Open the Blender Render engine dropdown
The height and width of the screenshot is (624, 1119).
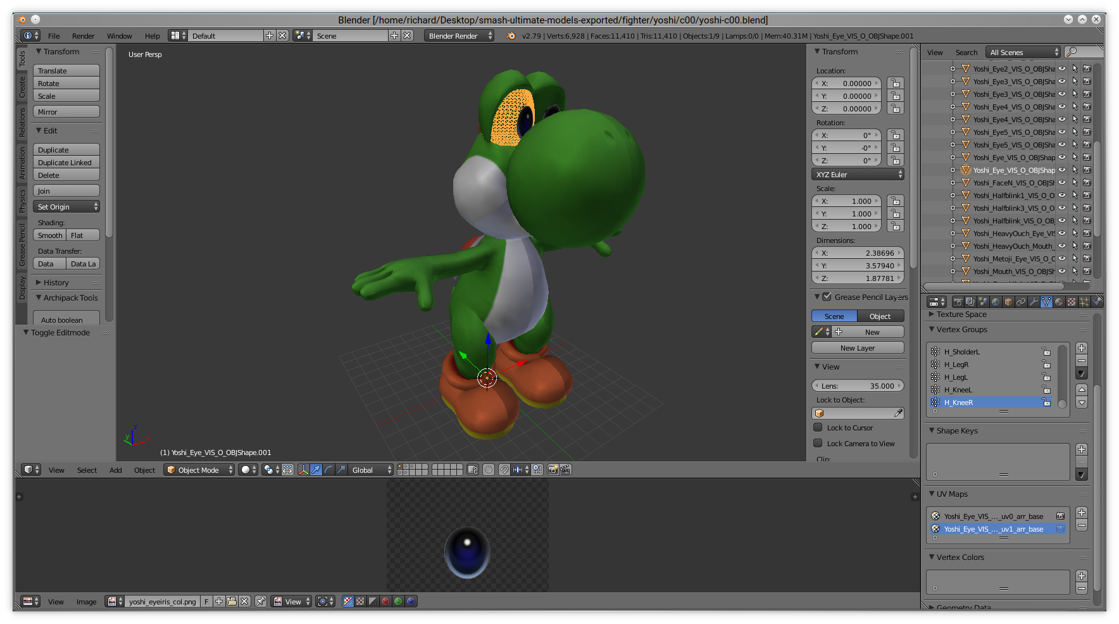pos(459,35)
